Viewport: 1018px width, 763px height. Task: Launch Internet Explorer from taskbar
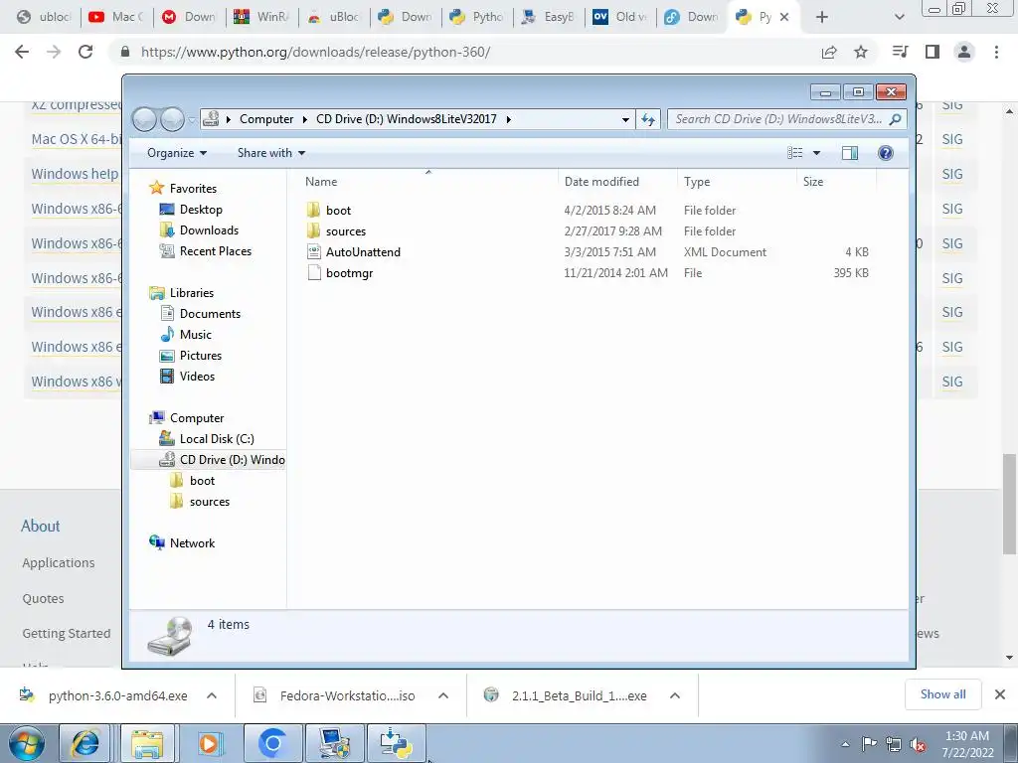pyautogui.click(x=85, y=743)
